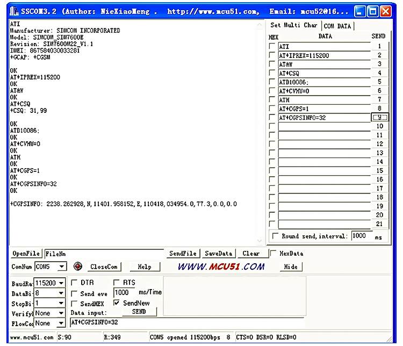Click the +CSQ: 31,99 response line

(28, 111)
